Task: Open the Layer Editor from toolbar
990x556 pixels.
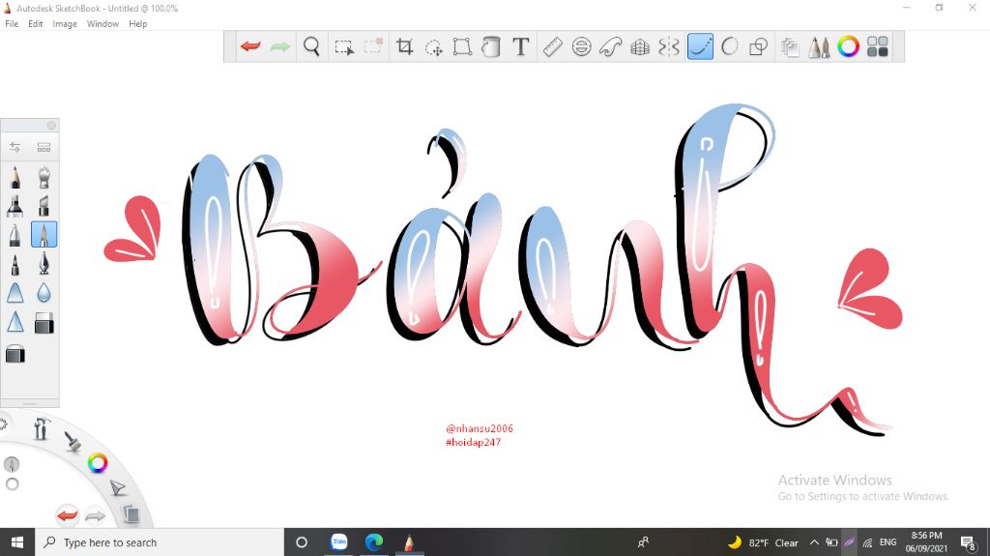Action: click(x=790, y=46)
